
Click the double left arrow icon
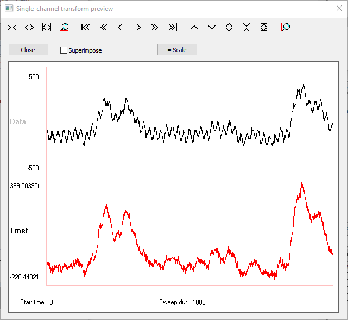[103, 27]
